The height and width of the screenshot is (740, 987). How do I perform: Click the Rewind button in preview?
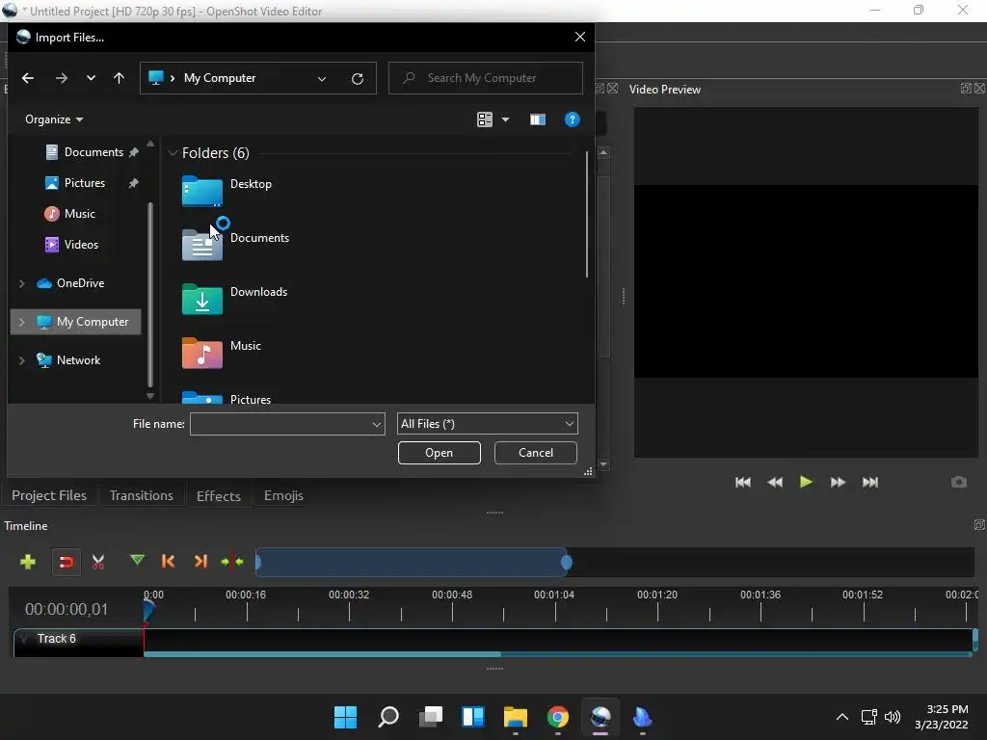(775, 482)
